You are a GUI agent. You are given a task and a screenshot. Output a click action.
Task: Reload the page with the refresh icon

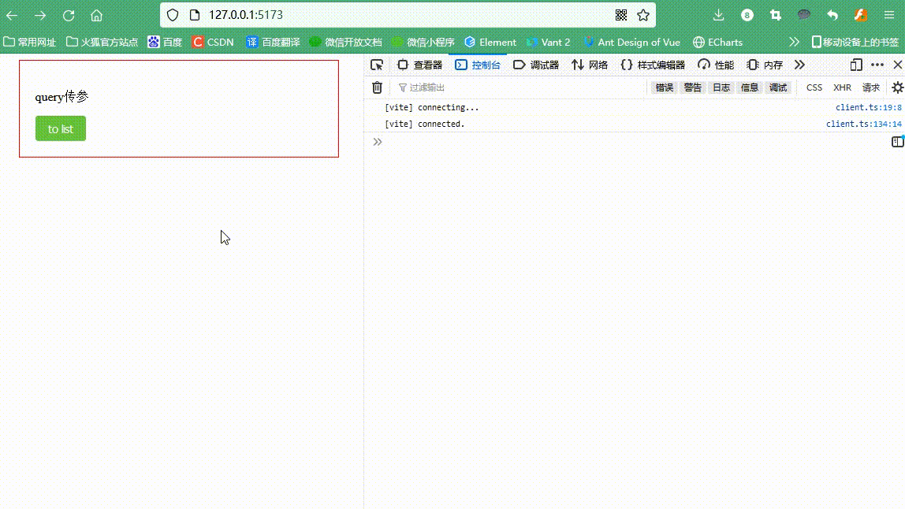coord(69,15)
